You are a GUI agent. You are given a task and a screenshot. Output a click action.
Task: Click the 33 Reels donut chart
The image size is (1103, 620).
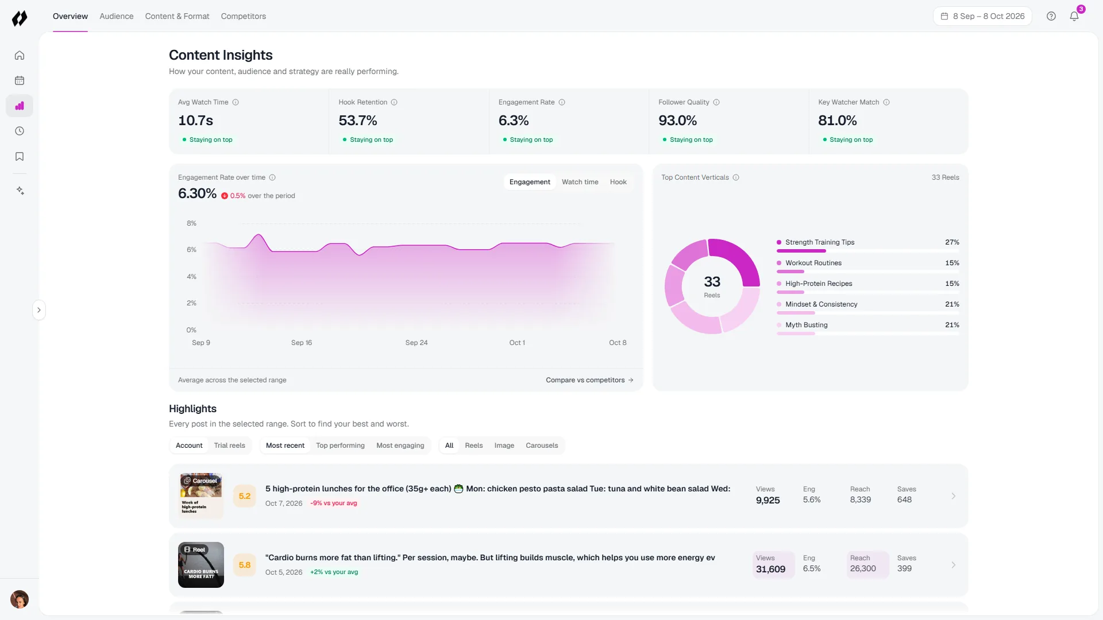pyautogui.click(x=712, y=286)
